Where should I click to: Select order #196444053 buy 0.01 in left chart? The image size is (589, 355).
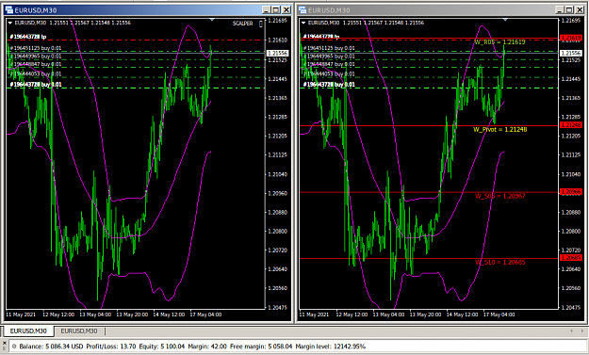(x=36, y=74)
